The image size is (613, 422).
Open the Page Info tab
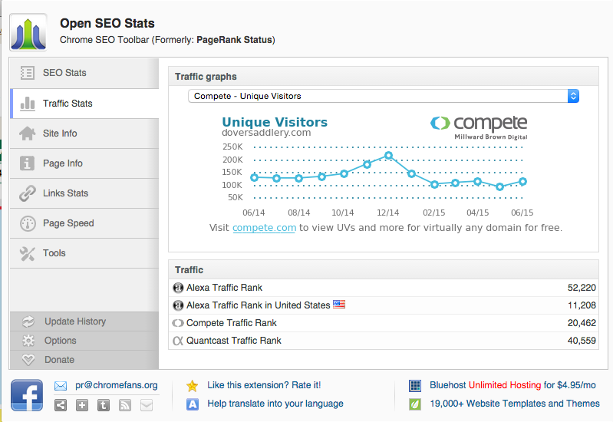pyautogui.click(x=84, y=163)
